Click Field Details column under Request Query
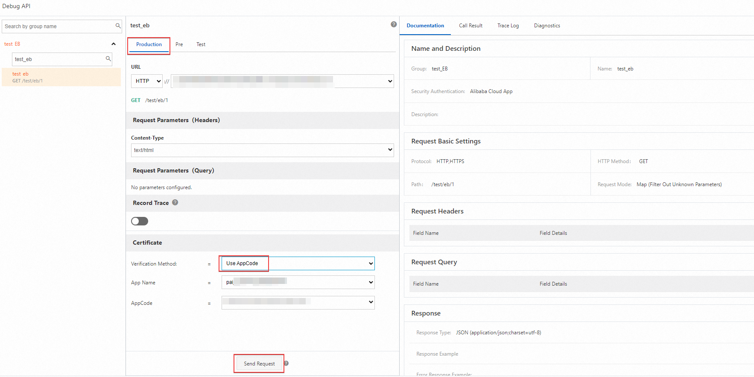The image size is (754, 377). (x=553, y=284)
